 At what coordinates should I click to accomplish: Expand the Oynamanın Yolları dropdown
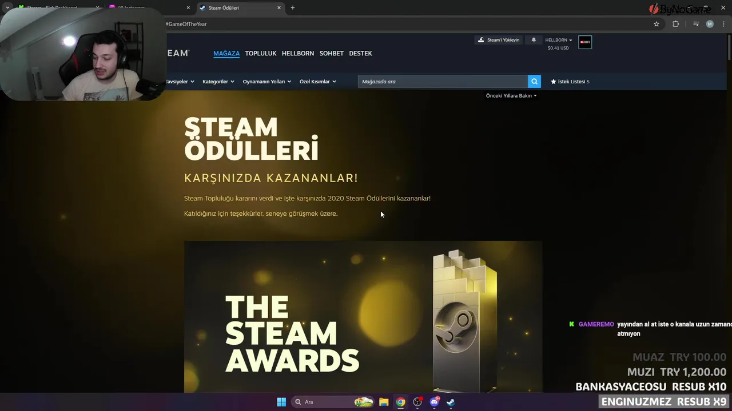(267, 82)
